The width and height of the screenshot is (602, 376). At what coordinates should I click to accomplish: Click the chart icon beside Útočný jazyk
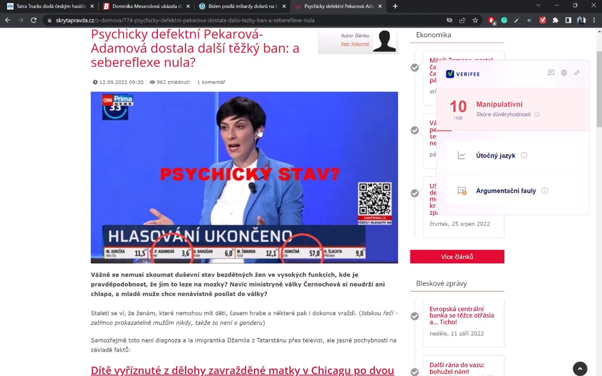(461, 156)
